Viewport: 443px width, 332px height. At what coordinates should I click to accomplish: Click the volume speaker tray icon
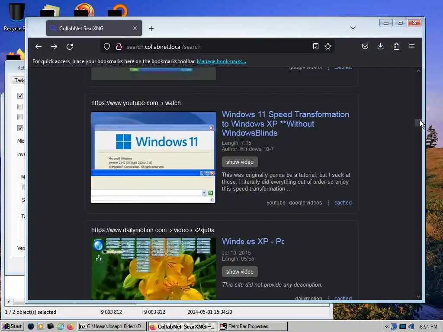(411, 327)
